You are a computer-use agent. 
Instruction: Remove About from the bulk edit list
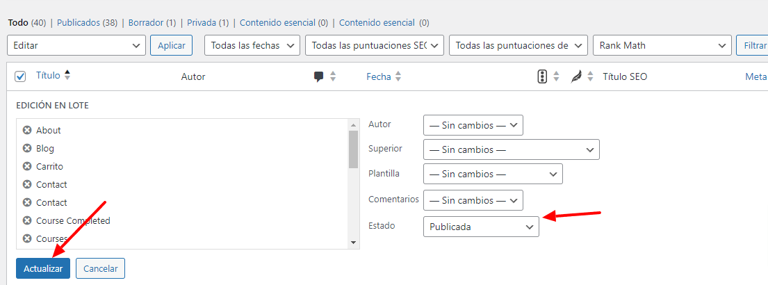point(27,130)
